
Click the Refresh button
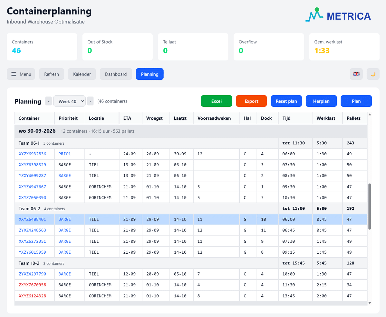[x=52, y=74]
